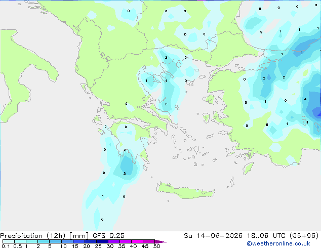
Task: Select the 10–15 mm legend color box
Action: point(67,241)
